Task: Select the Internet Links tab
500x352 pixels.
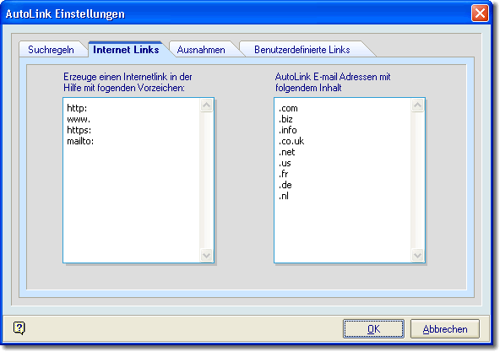Action: (x=126, y=50)
